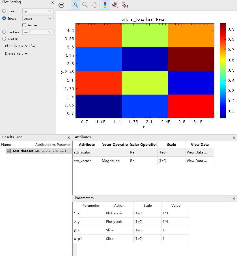Click the 1*3 value of parameter x
The image size is (237, 256).
[x=176, y=213]
